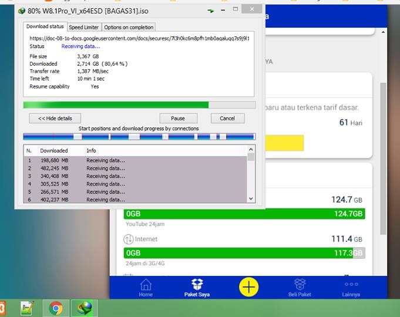Cancel the download
The height and width of the screenshot is (317, 400).
click(x=227, y=119)
